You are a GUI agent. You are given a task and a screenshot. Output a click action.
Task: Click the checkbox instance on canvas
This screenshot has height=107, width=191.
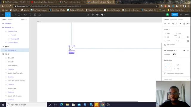tap(72, 48)
